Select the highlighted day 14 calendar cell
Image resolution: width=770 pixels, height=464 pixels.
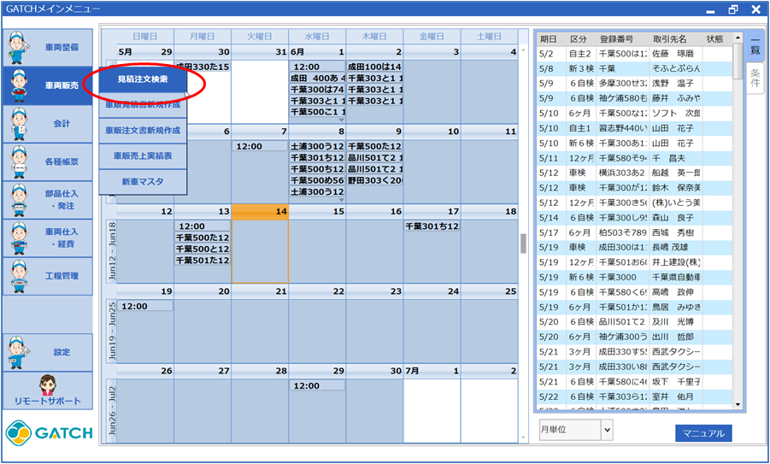click(261, 248)
